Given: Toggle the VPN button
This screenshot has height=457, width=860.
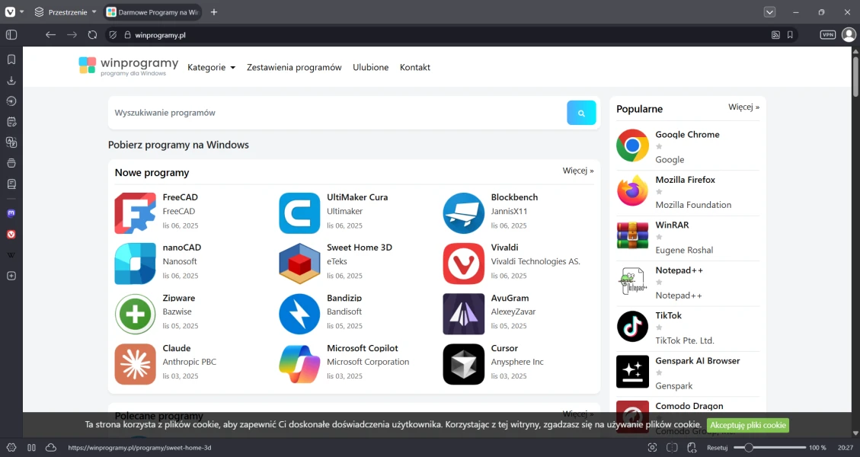Looking at the screenshot, I should click(x=827, y=35).
